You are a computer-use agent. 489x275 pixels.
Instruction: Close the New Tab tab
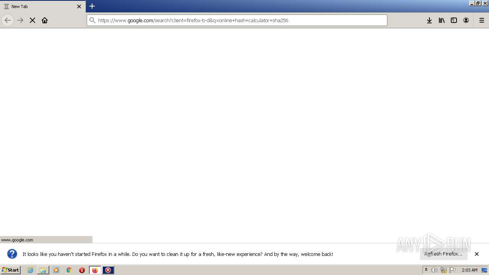(79, 6)
